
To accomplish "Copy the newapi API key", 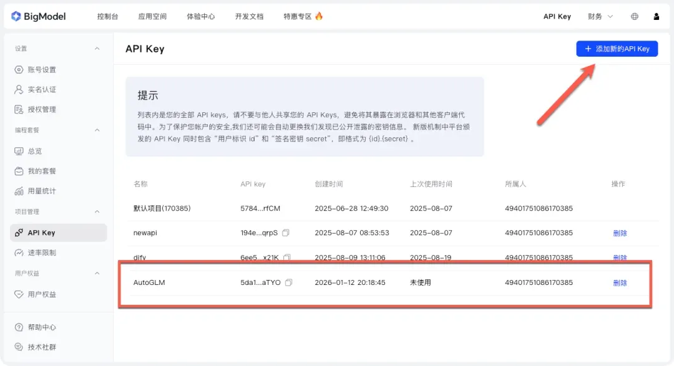I will click(286, 233).
